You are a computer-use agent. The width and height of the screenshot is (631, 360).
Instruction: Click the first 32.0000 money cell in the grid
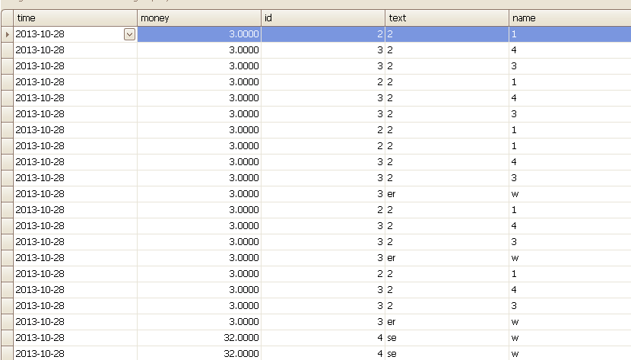(199, 338)
